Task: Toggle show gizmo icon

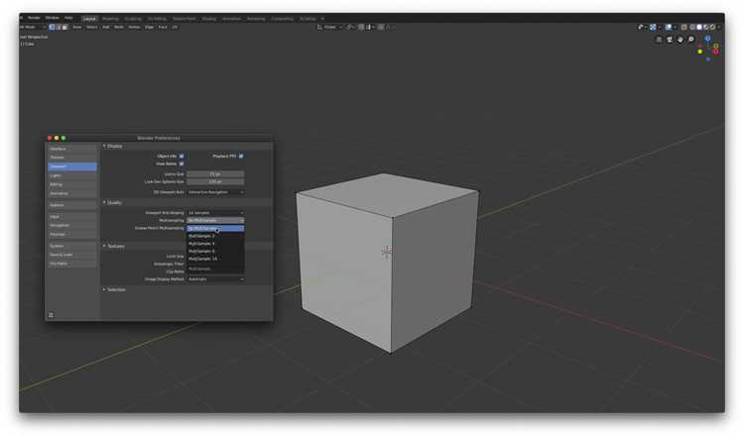Action: (653, 27)
